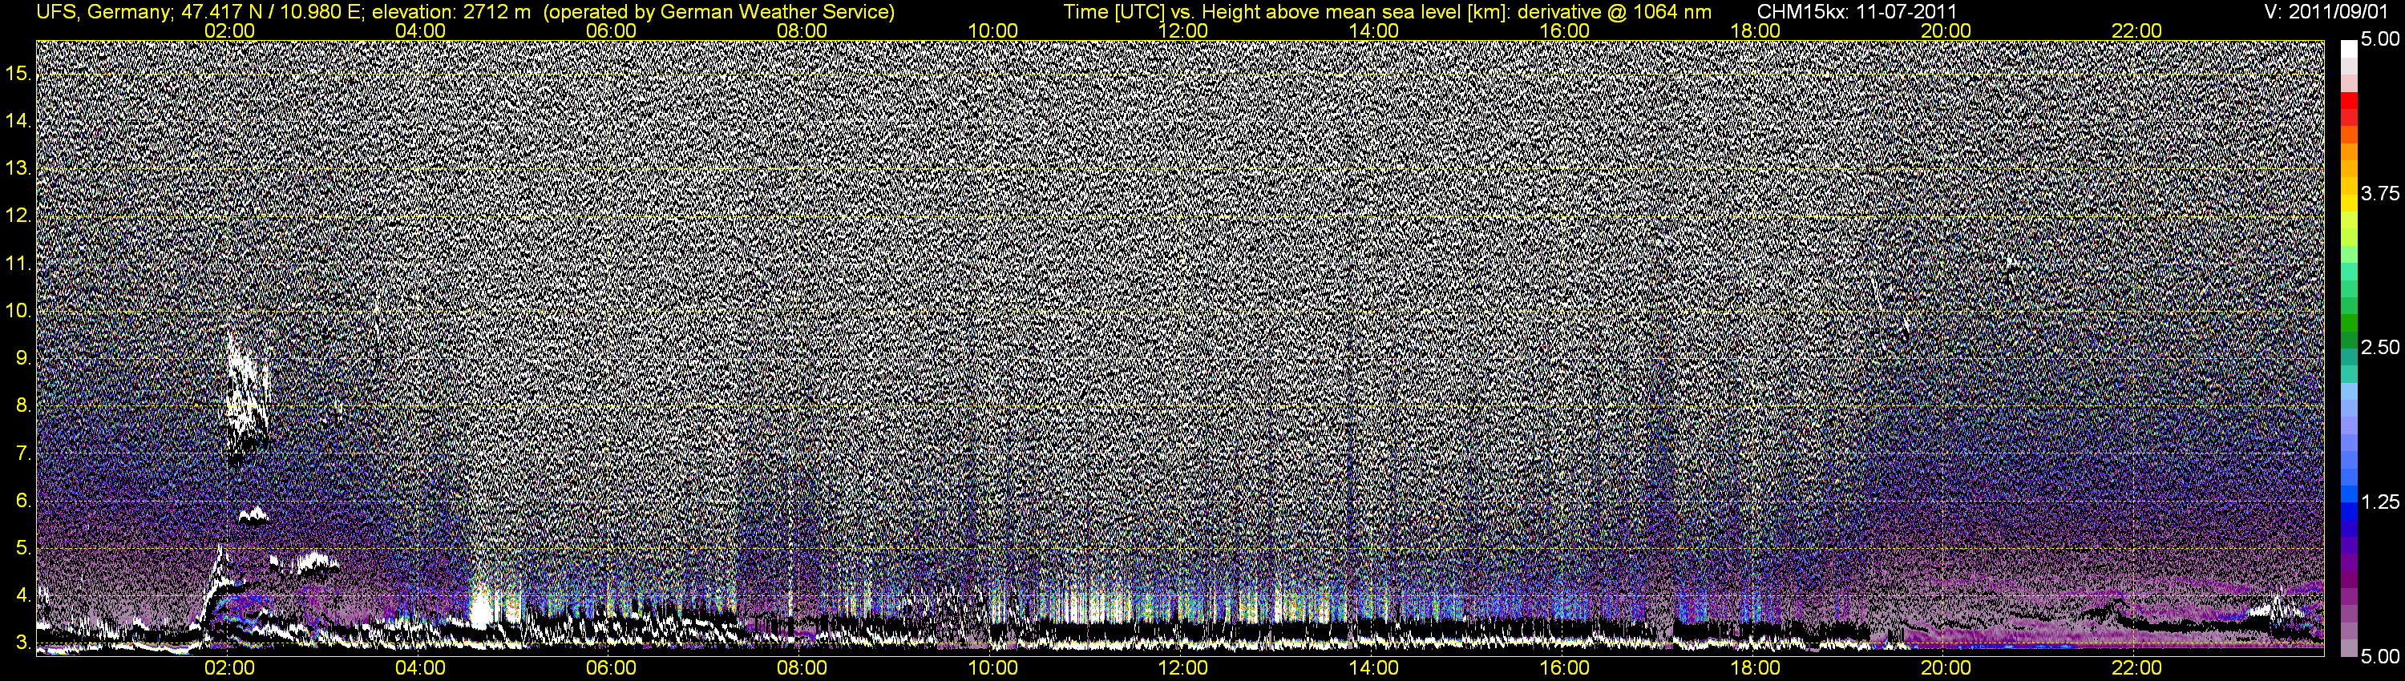Click the 02:00 label on upper time axis
2405x681 pixels.
(228, 30)
